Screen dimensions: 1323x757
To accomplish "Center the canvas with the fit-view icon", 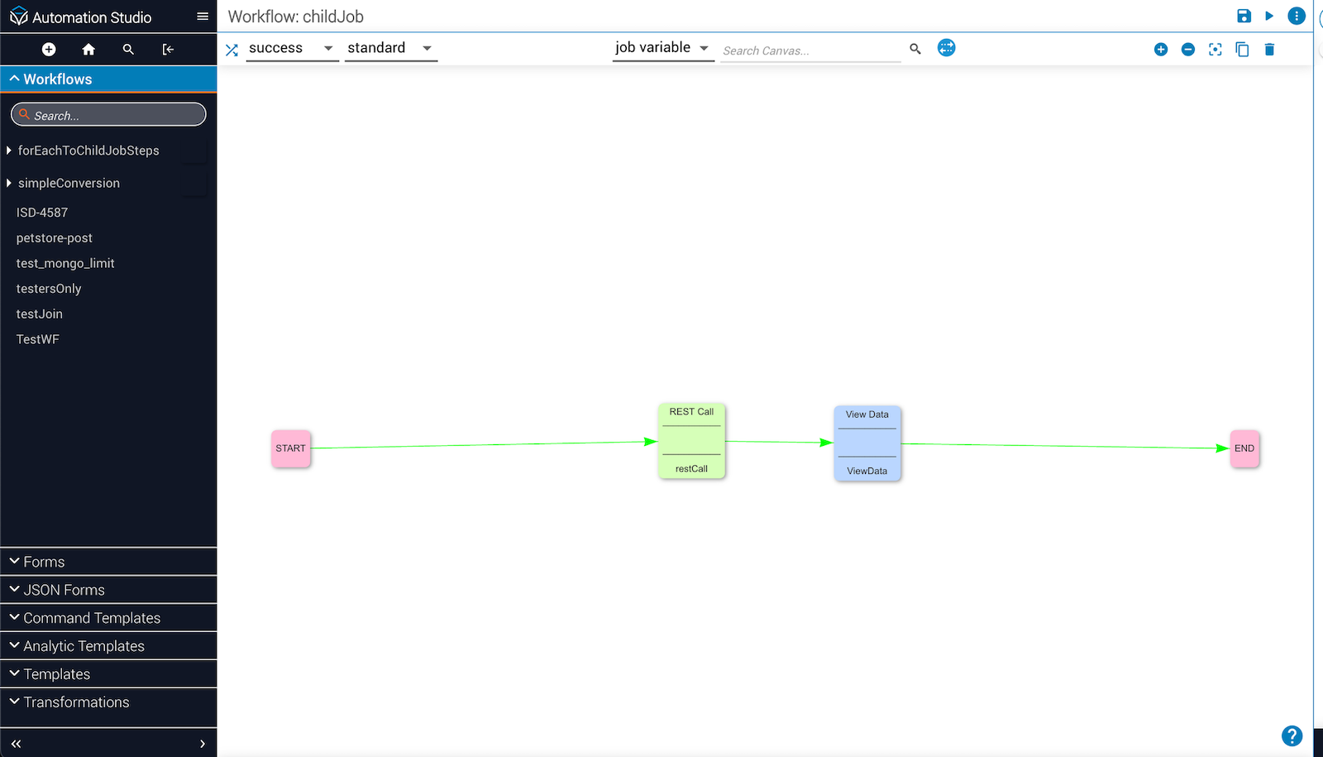I will [1215, 50].
